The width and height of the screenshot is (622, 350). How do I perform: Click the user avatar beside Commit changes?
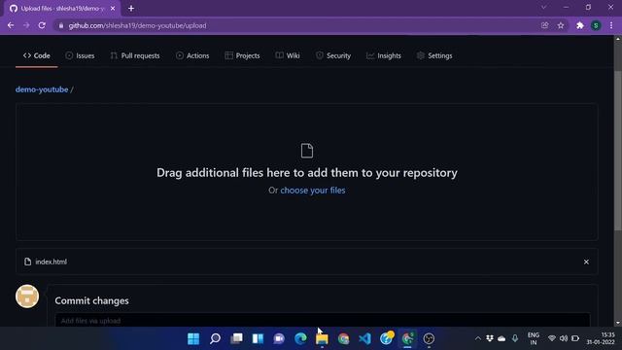pos(27,297)
